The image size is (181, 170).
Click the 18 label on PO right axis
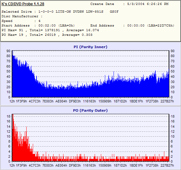[x=173, y=116]
